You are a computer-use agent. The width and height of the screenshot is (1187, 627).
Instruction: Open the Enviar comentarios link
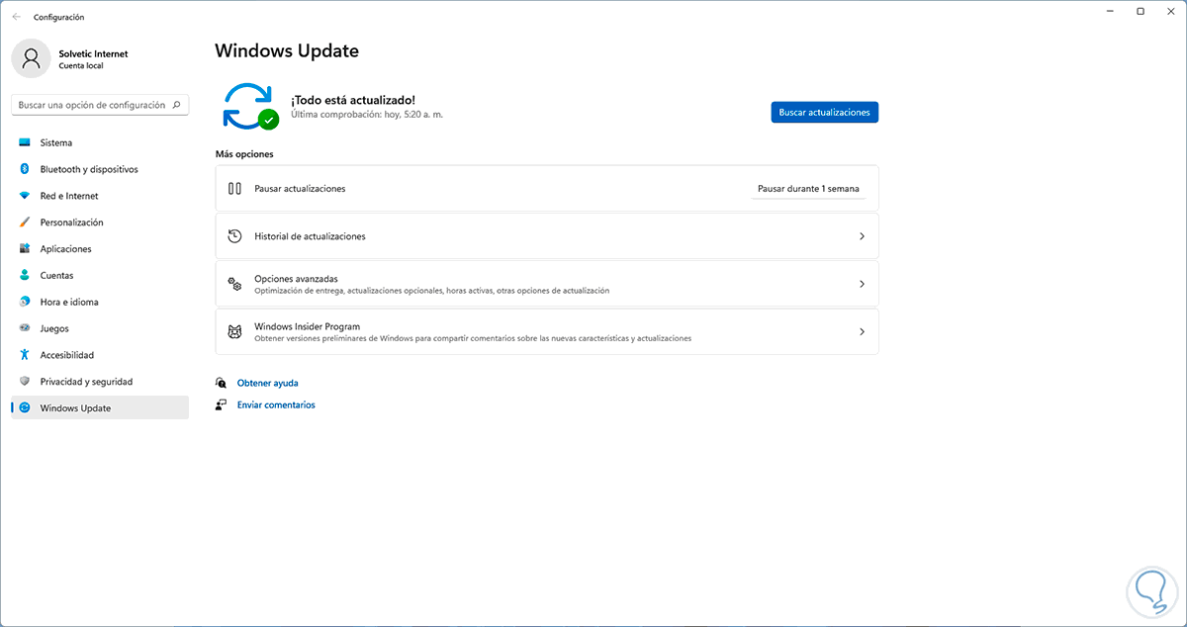pos(276,404)
